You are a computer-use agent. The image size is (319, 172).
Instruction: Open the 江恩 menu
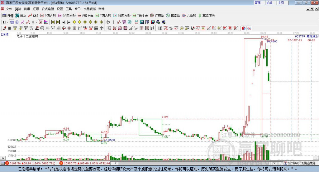click(36, 9)
